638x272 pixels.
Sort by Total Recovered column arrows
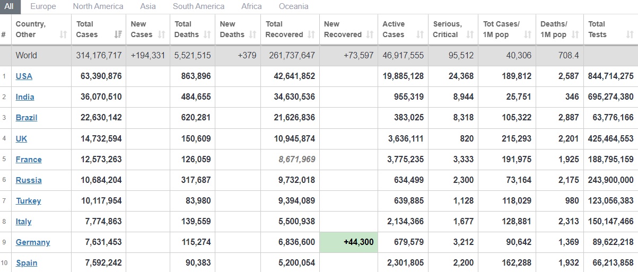pos(311,35)
